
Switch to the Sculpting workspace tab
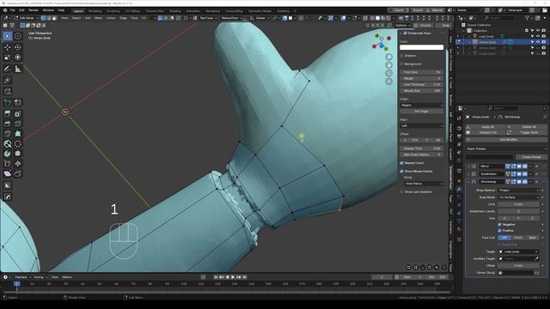click(x=113, y=11)
